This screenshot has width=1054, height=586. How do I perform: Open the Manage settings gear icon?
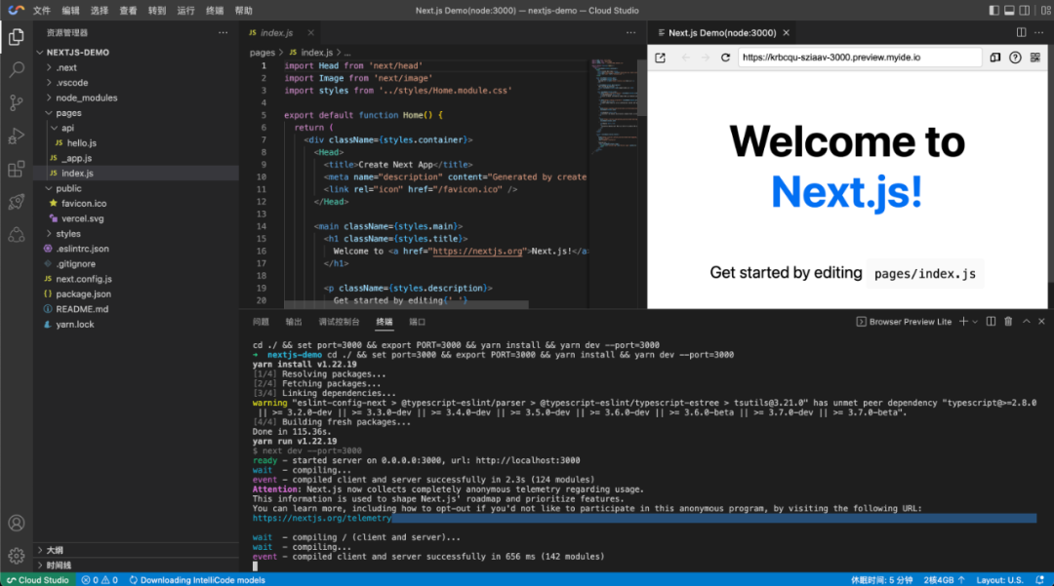coord(17,556)
